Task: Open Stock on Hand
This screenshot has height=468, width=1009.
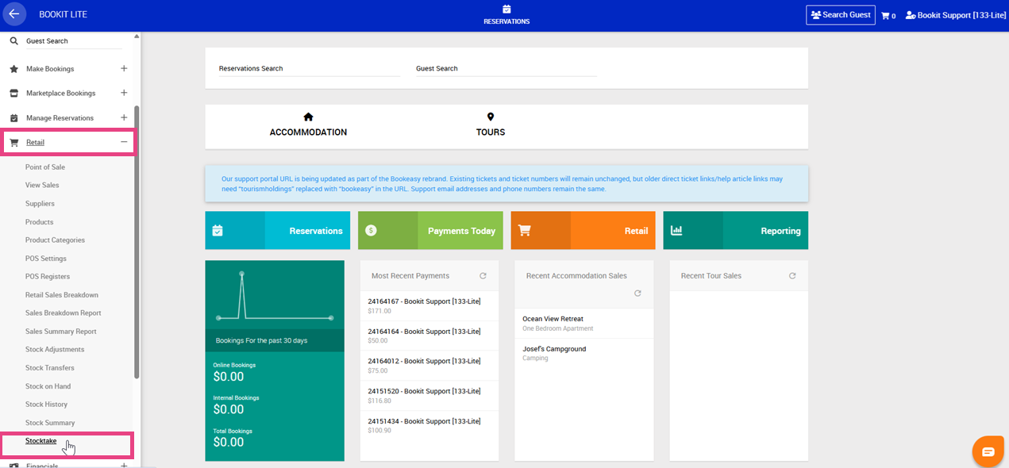Action: (x=48, y=386)
